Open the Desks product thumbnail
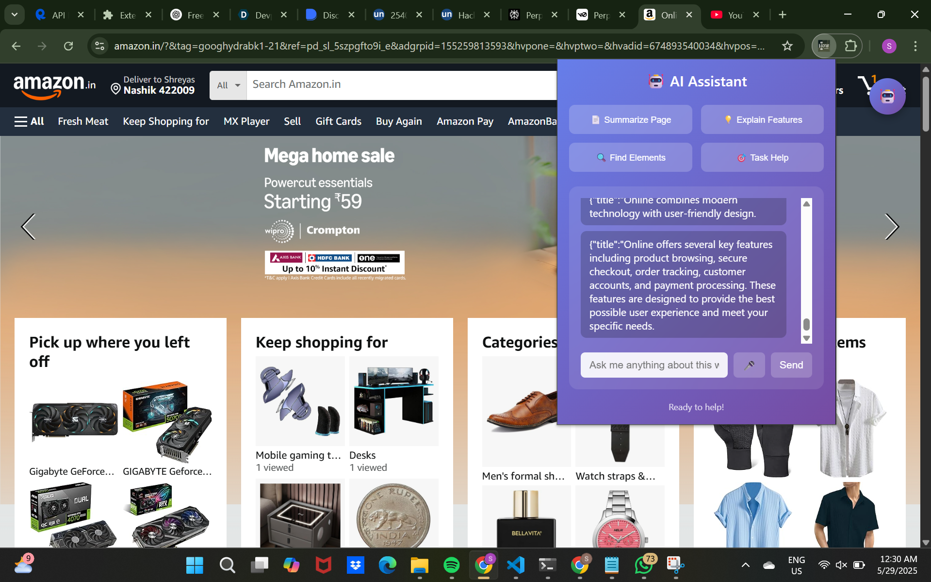The width and height of the screenshot is (931, 582). pyautogui.click(x=393, y=401)
